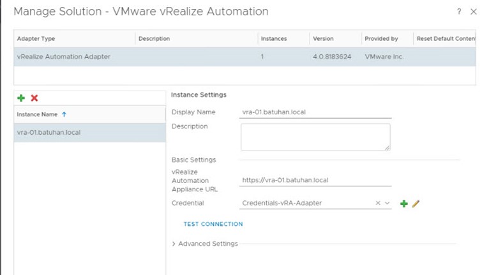The height and width of the screenshot is (275, 482).
Task: Add a new adapter instance with green plus
Action: tap(21, 98)
